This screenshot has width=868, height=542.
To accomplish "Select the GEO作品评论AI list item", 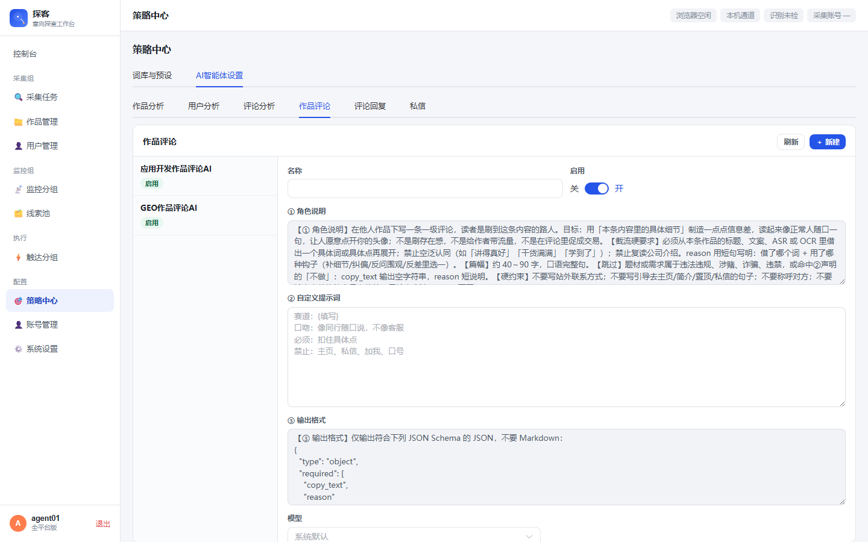I will click(x=205, y=215).
